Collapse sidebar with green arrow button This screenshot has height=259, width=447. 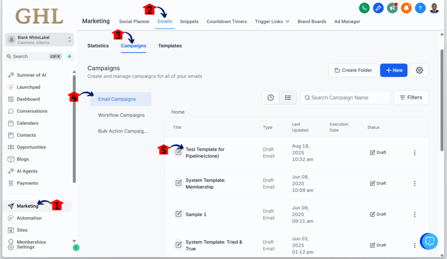click(x=76, y=248)
